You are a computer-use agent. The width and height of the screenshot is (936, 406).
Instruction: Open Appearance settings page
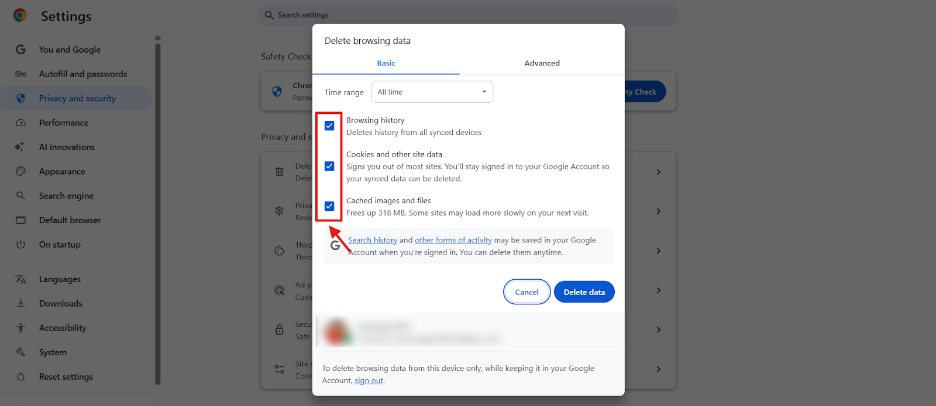(x=76, y=171)
